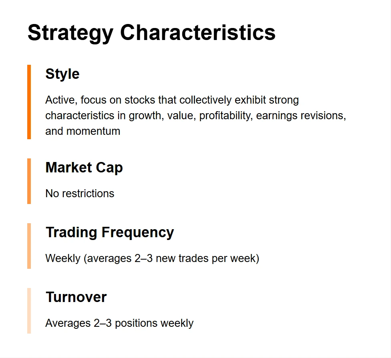
Task: Click the word 'profitability' in the Style text
Action: point(226,115)
